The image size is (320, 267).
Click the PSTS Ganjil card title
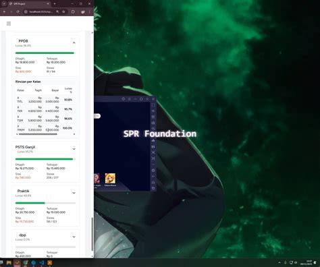tap(25, 147)
